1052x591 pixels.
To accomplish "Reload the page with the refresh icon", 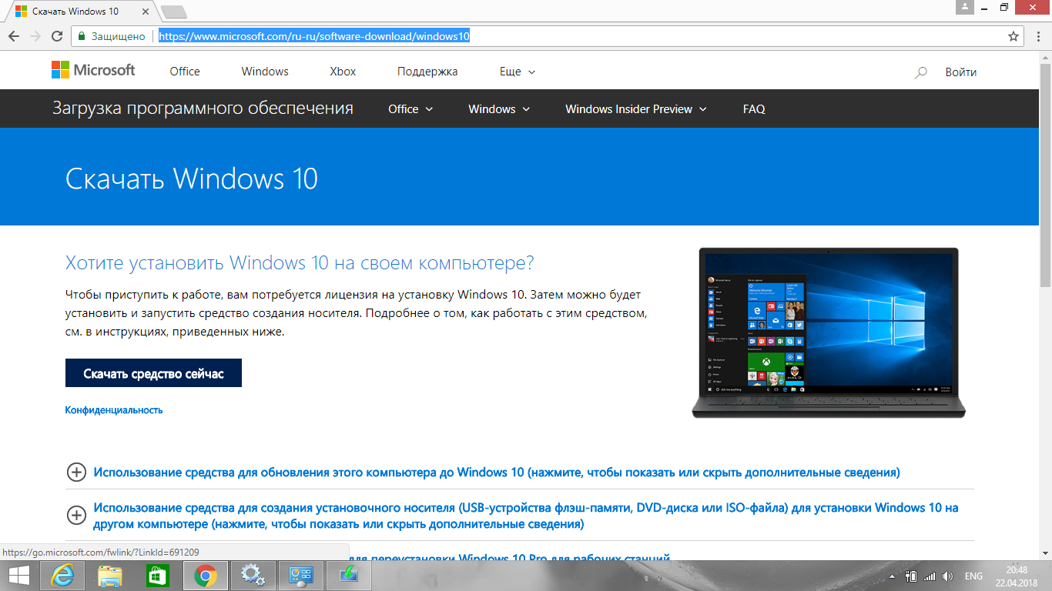I will 57,36.
